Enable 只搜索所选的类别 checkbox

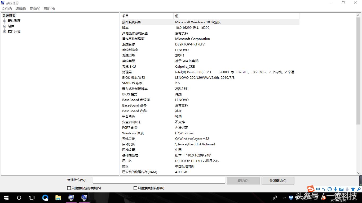69,188
